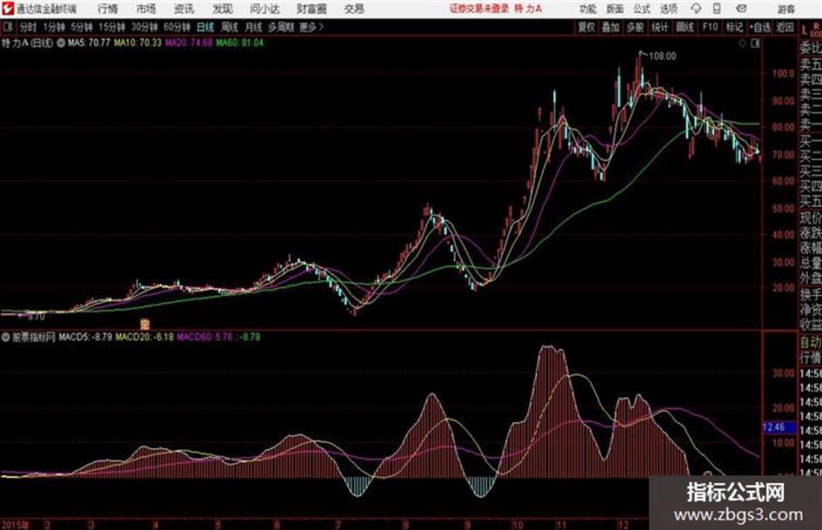The width and height of the screenshot is (822, 530).
Task: Click the 9.70 low price marker
Action: [37, 317]
